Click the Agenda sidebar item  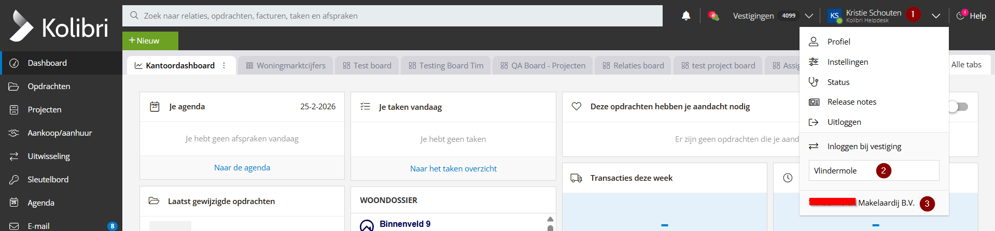coord(41,203)
